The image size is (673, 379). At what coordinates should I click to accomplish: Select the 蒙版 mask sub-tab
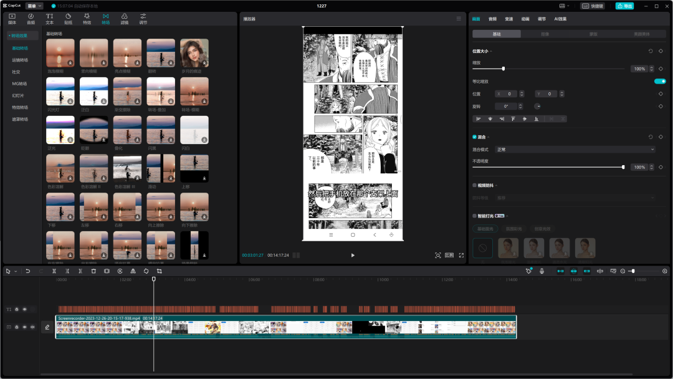[593, 34]
